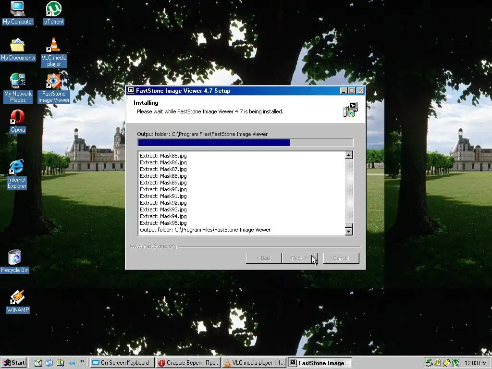Viewport: 492px width, 369px height.
Task: Select log line Extract: Mask94.jpg
Action: [x=163, y=216]
